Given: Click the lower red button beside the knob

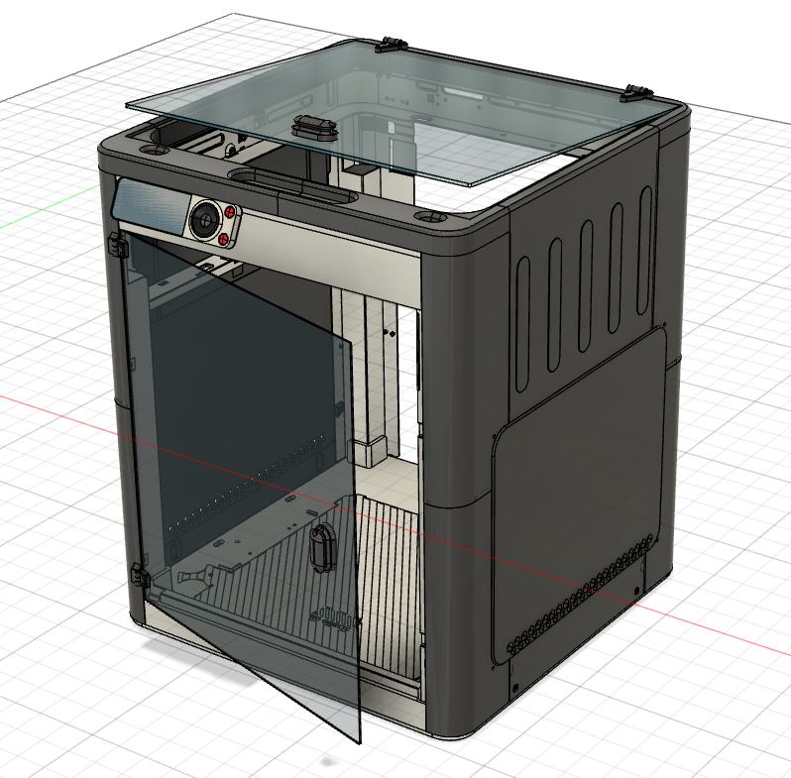Looking at the screenshot, I should click(224, 238).
